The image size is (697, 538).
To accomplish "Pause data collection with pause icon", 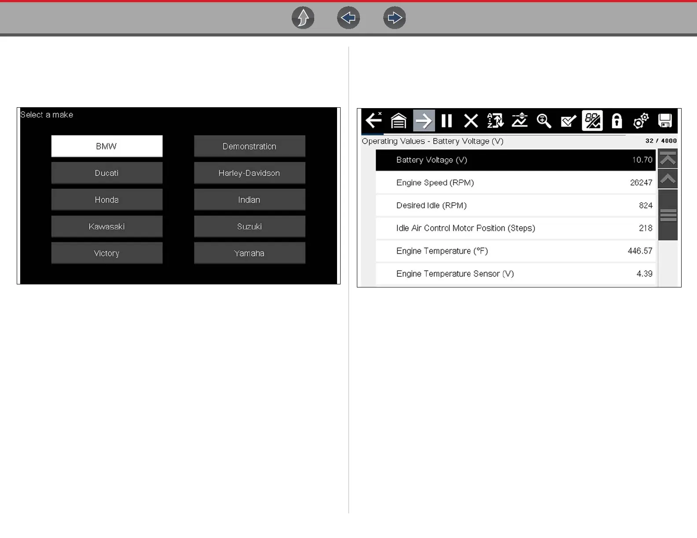I will pyautogui.click(x=447, y=120).
